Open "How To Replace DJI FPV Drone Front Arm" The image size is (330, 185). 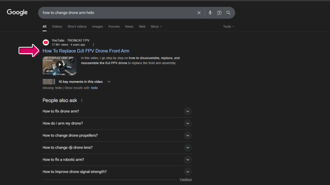(x=86, y=51)
